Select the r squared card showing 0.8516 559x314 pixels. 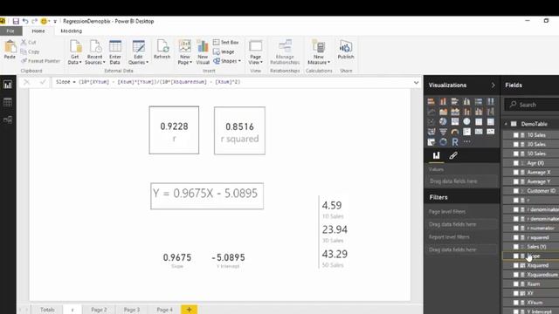[x=239, y=131]
